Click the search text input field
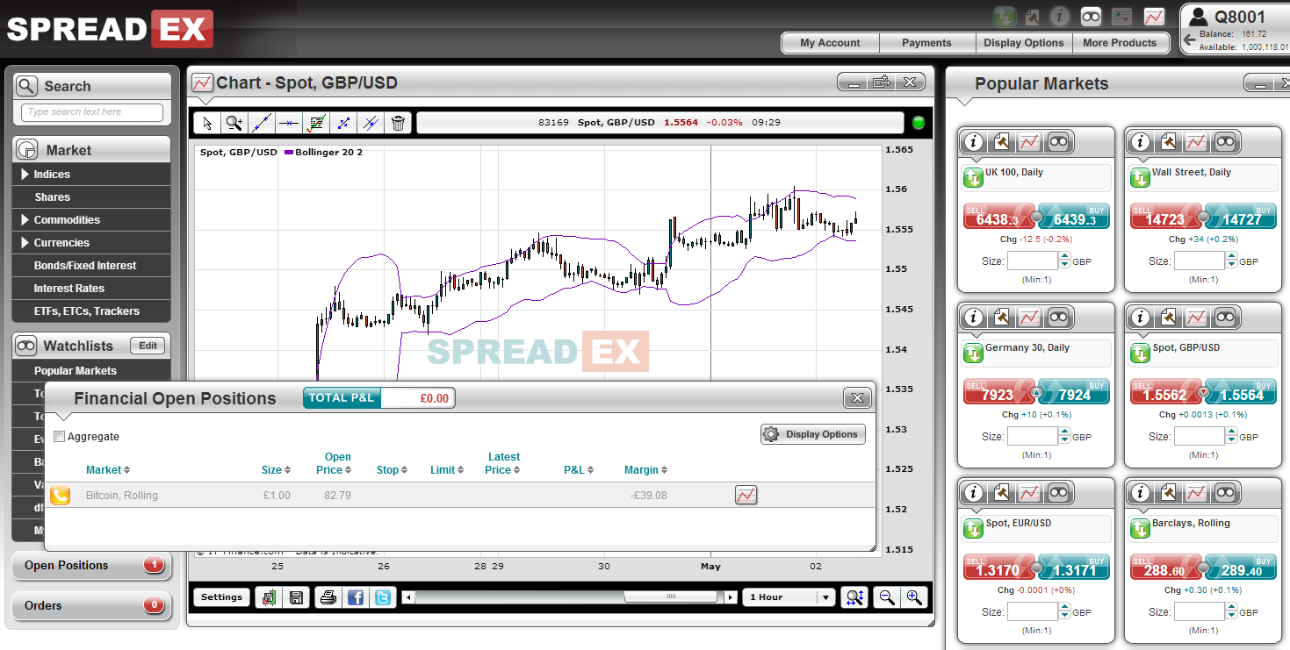The height and width of the screenshot is (650, 1290). coord(92,112)
